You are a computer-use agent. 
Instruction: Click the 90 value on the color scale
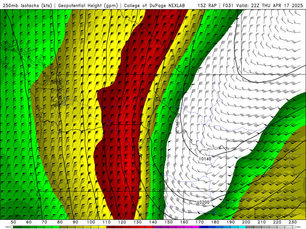tap(75, 222)
